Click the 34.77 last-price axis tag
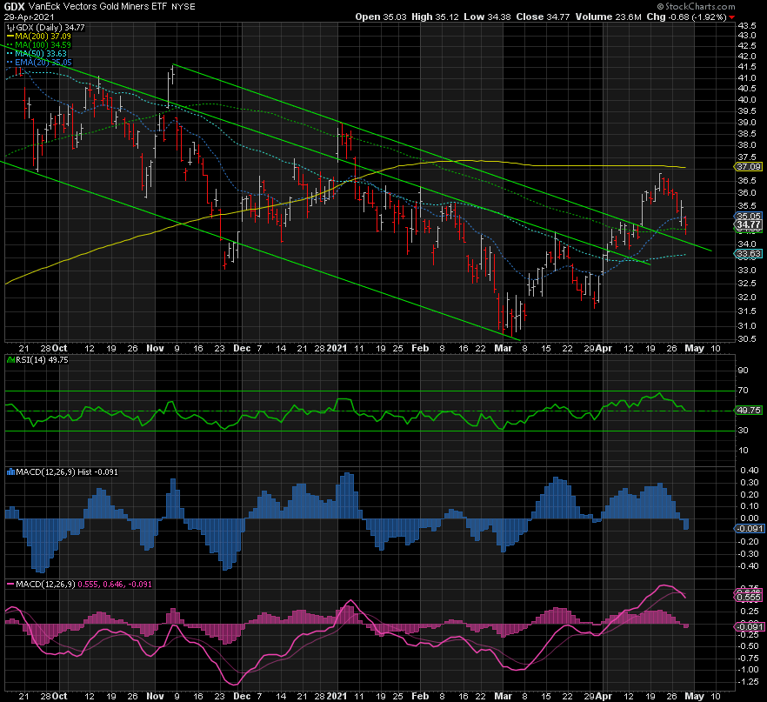The width and height of the screenshot is (767, 702). [x=749, y=225]
